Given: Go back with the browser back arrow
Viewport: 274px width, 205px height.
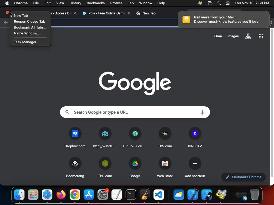Looking at the screenshot, I should (6, 23).
